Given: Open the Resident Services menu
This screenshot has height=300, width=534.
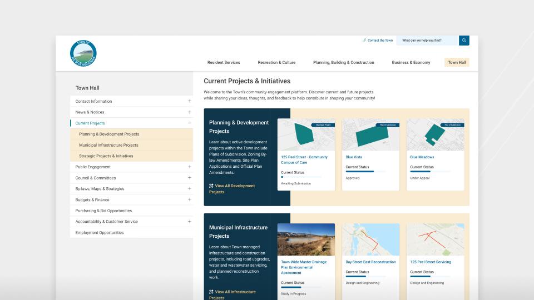Looking at the screenshot, I should [224, 63].
